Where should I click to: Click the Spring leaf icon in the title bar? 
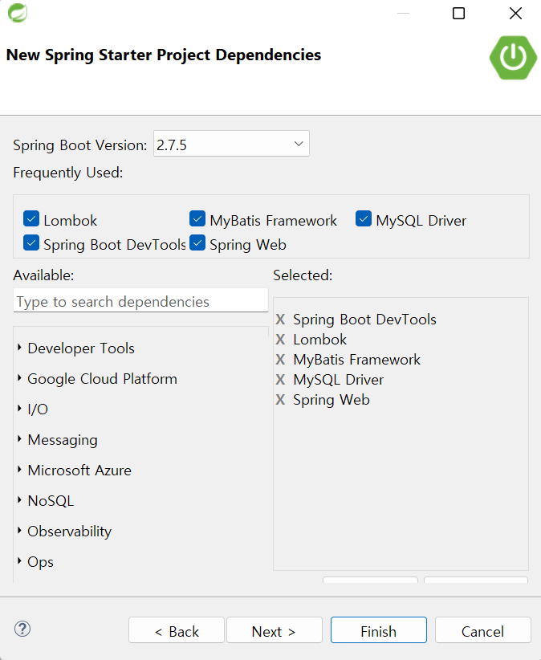17,13
